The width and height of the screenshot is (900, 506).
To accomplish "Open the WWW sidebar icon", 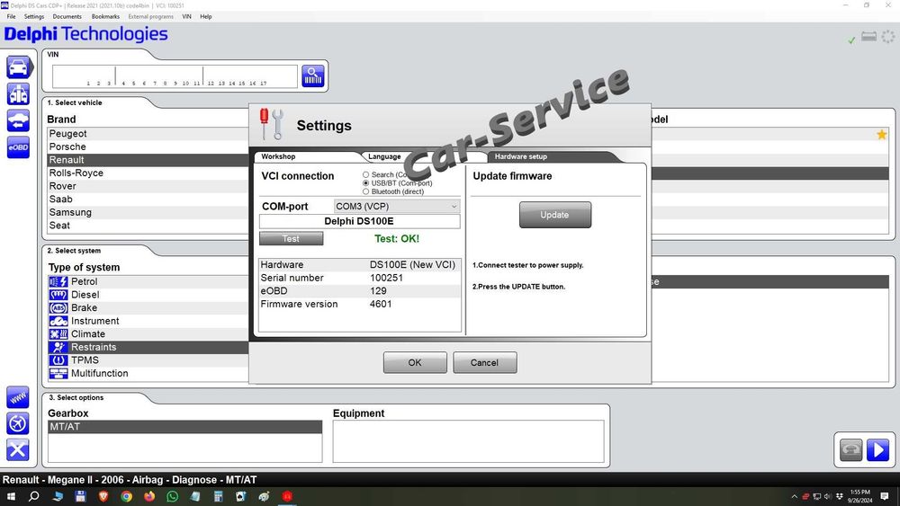I will (18, 397).
